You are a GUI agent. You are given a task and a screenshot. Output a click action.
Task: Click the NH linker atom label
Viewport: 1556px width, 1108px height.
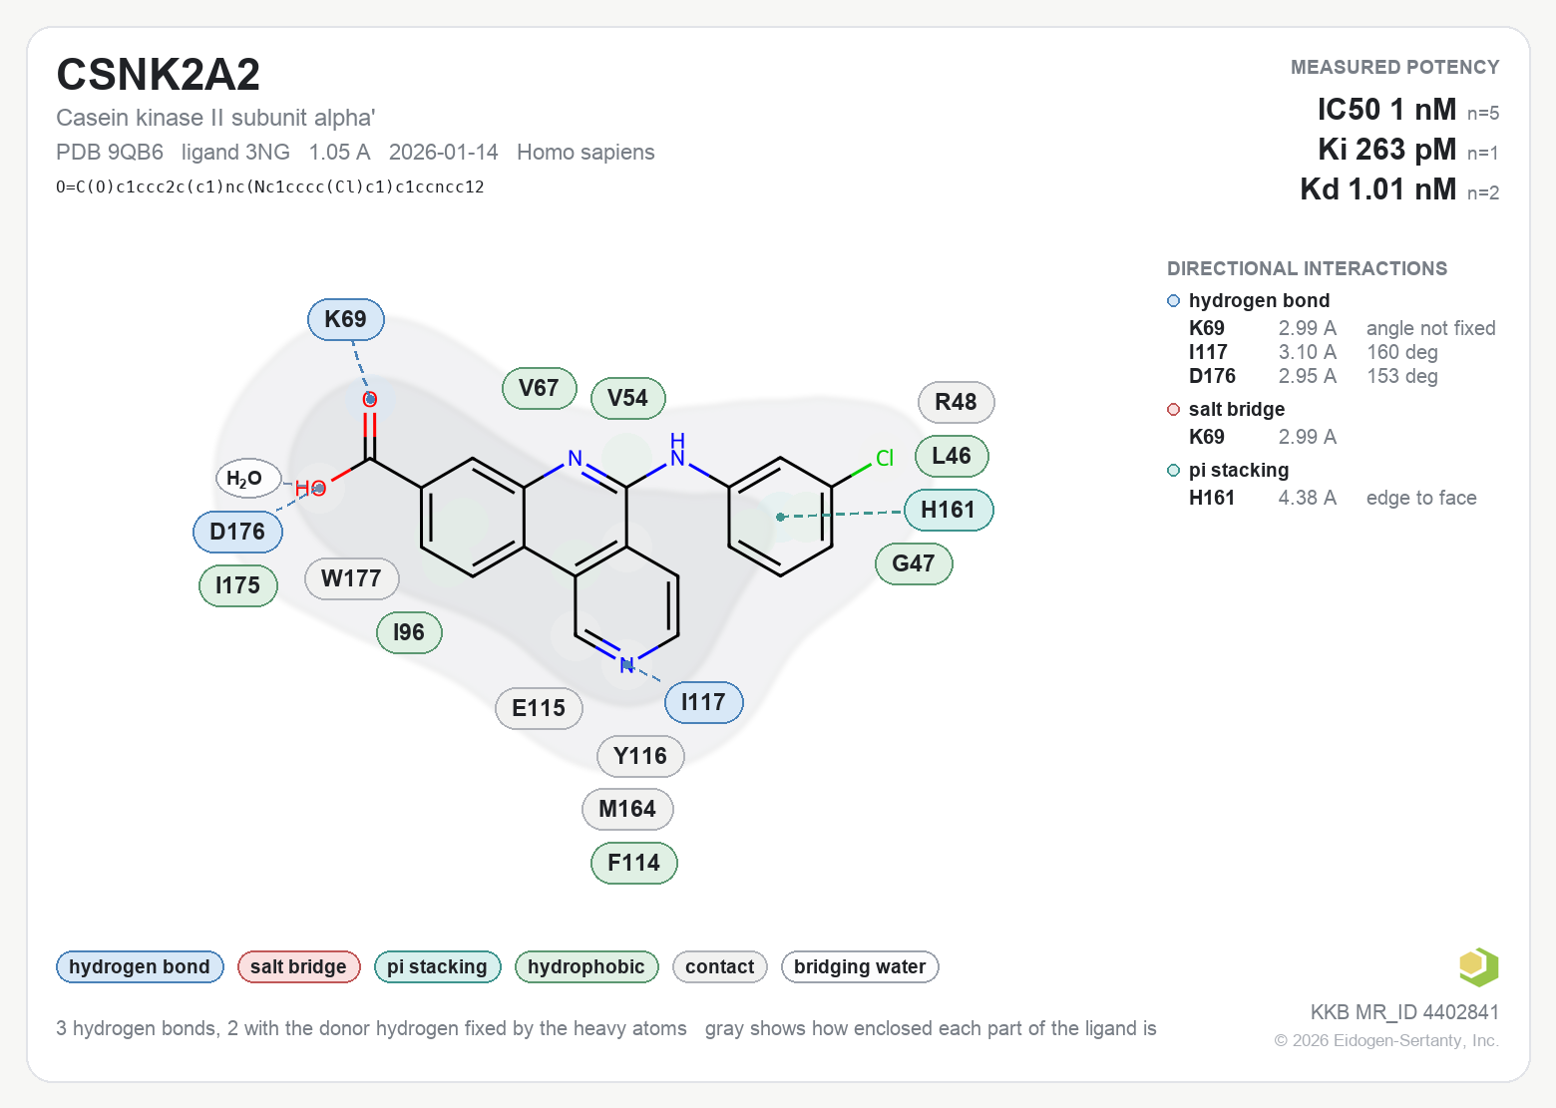click(x=677, y=450)
